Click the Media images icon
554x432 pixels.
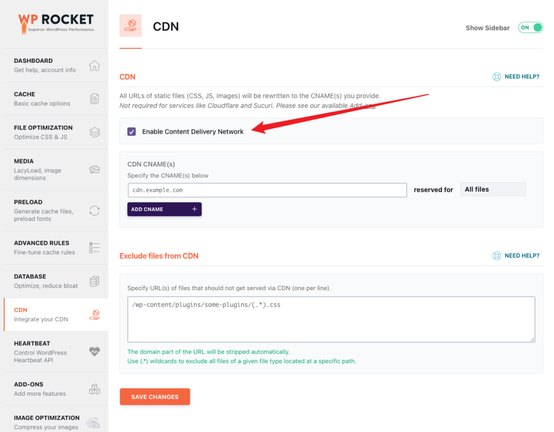pos(94,169)
